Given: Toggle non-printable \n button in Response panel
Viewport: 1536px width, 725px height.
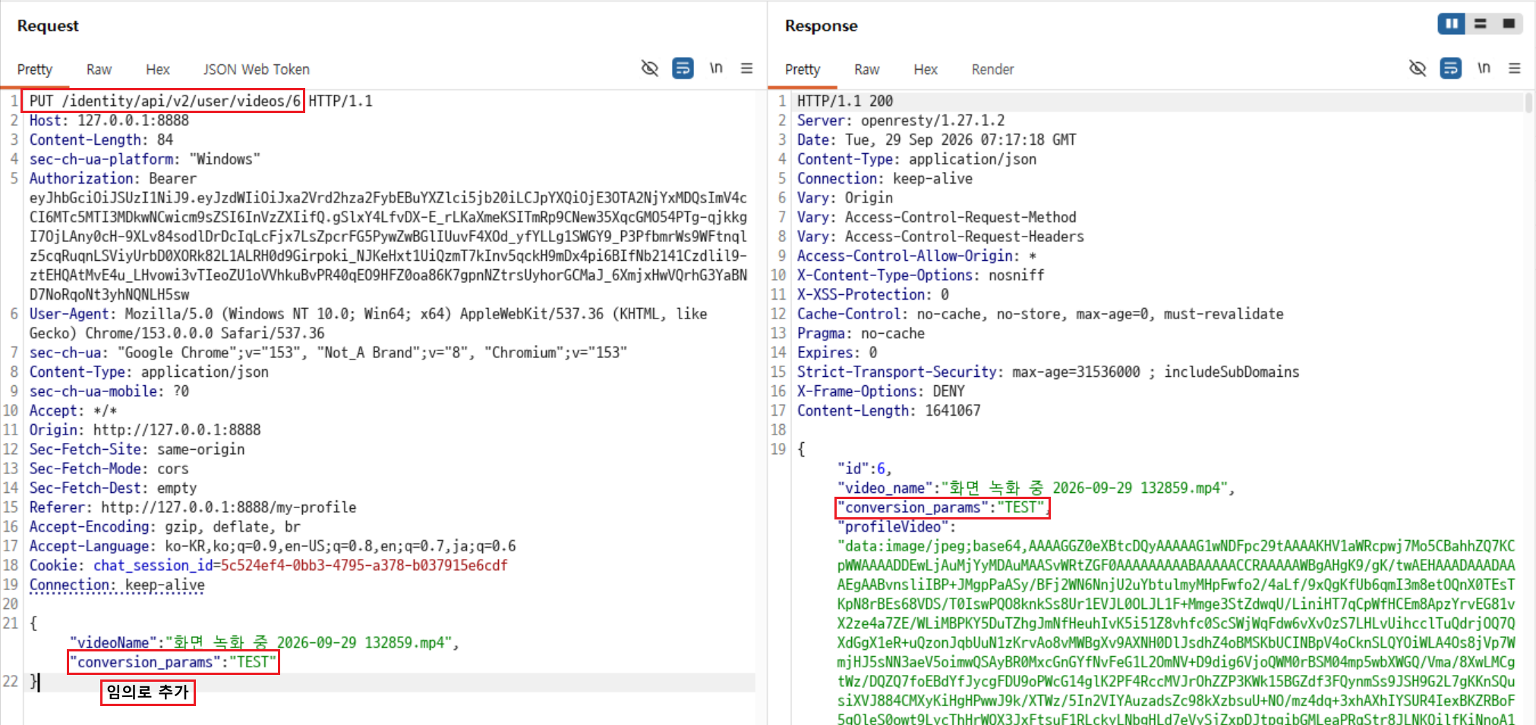Looking at the screenshot, I should pyautogui.click(x=1484, y=68).
